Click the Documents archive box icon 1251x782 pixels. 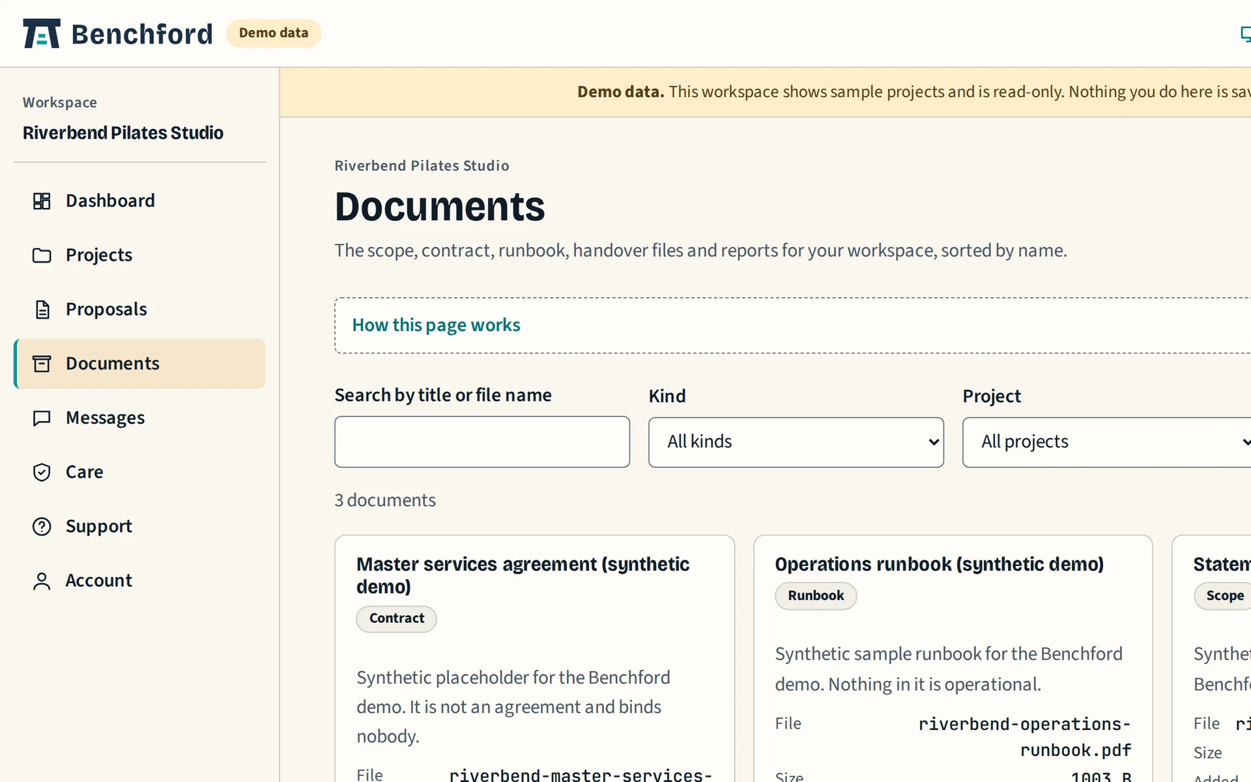click(x=42, y=364)
